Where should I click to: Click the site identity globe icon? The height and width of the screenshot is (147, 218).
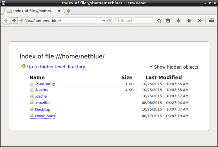click(21, 21)
